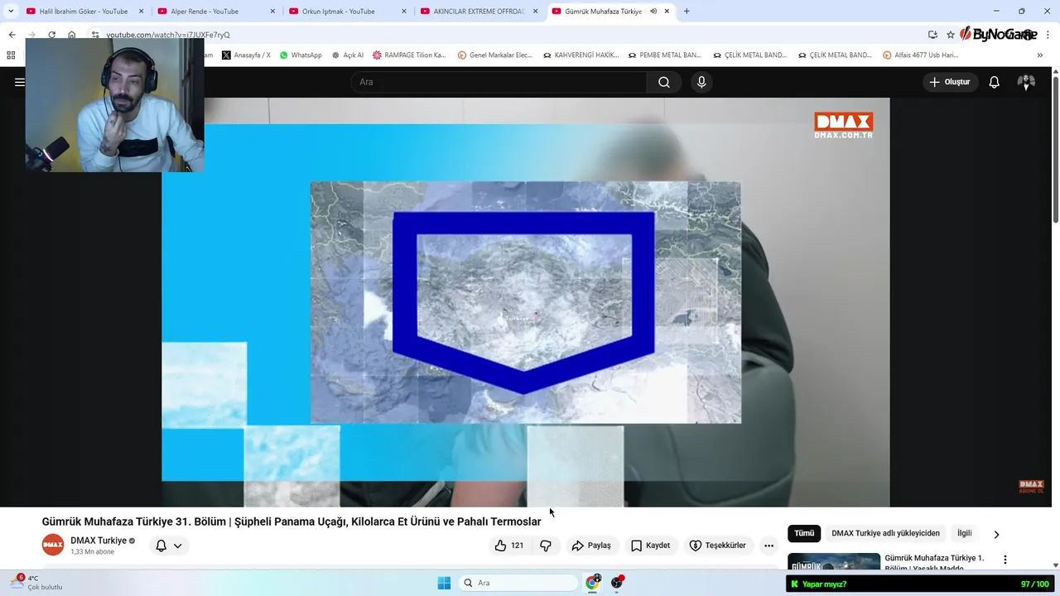Screen dimensions: 1060x596
Task: Open Windows Start menu
Action: [444, 583]
